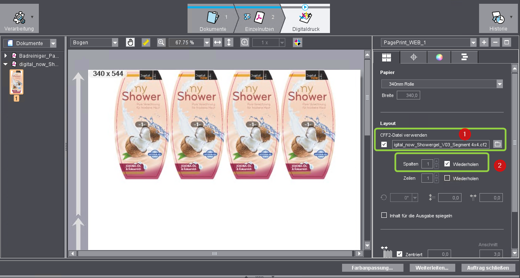Click the Weiterleiten button
This screenshot has height=278, width=520.
pos(432,268)
